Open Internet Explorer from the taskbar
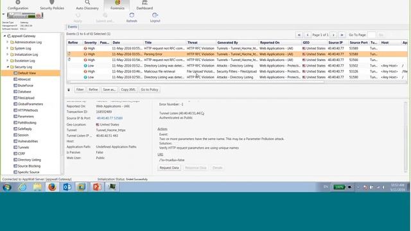This screenshot has height=231, width=411. click(x=22, y=187)
